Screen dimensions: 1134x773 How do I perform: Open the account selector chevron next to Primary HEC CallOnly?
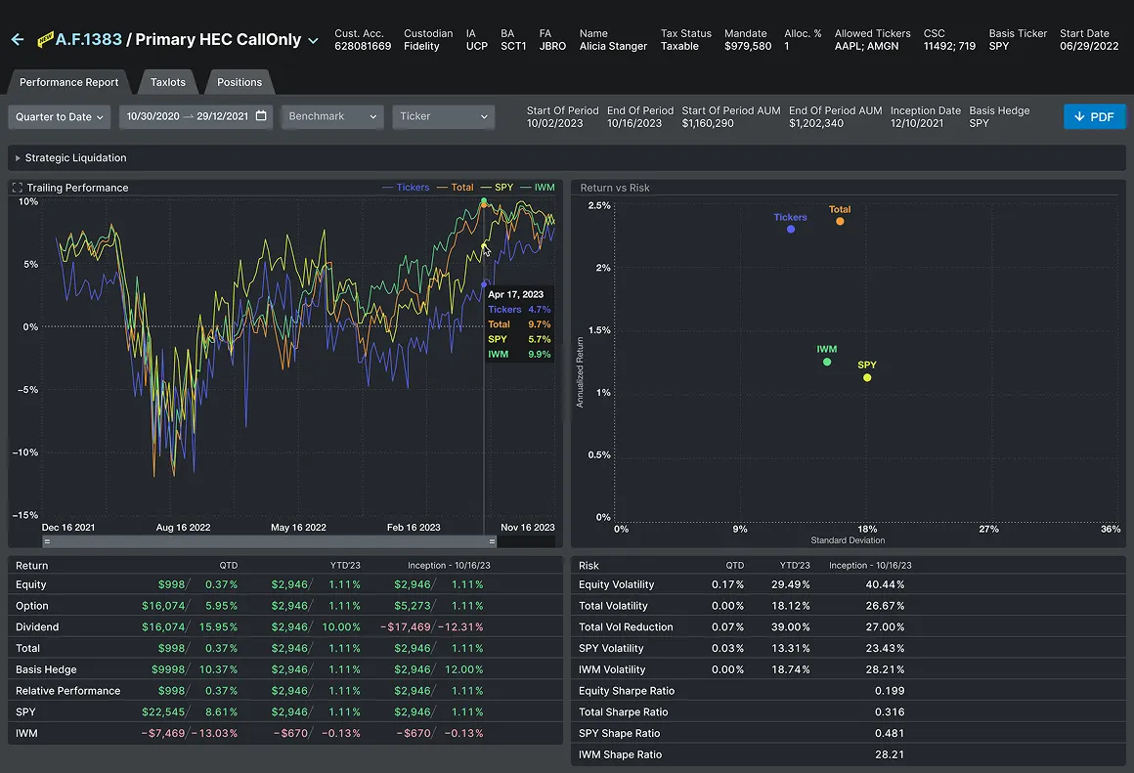(x=314, y=40)
